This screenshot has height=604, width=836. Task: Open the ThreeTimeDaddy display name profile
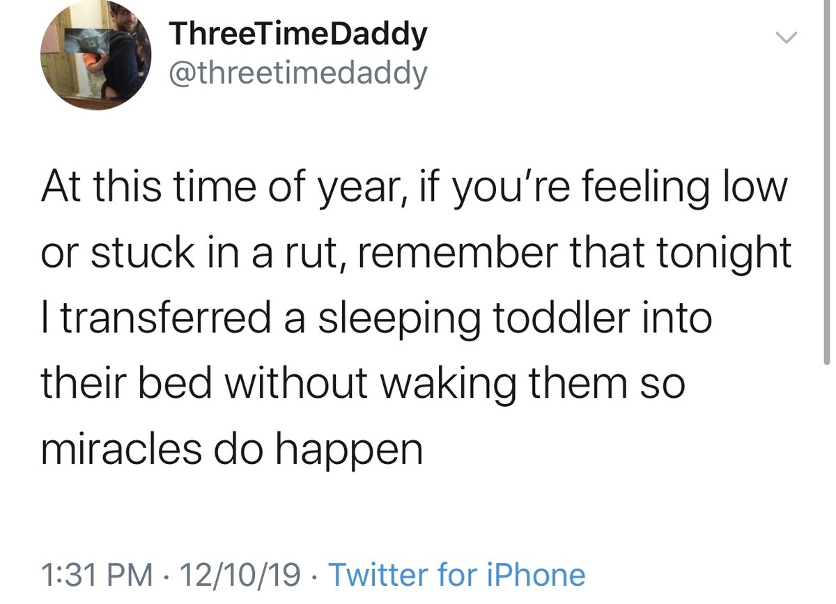(x=298, y=35)
